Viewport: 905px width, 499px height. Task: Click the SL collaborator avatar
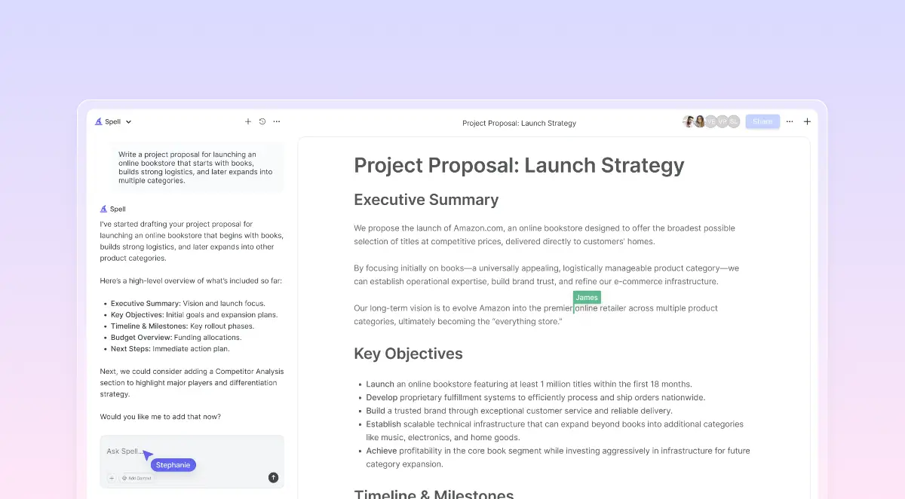[733, 121]
